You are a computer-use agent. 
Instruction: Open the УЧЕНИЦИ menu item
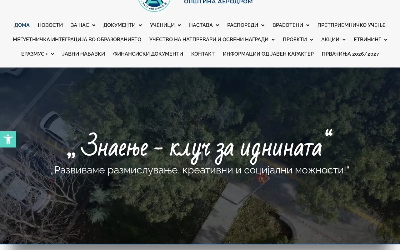click(162, 25)
